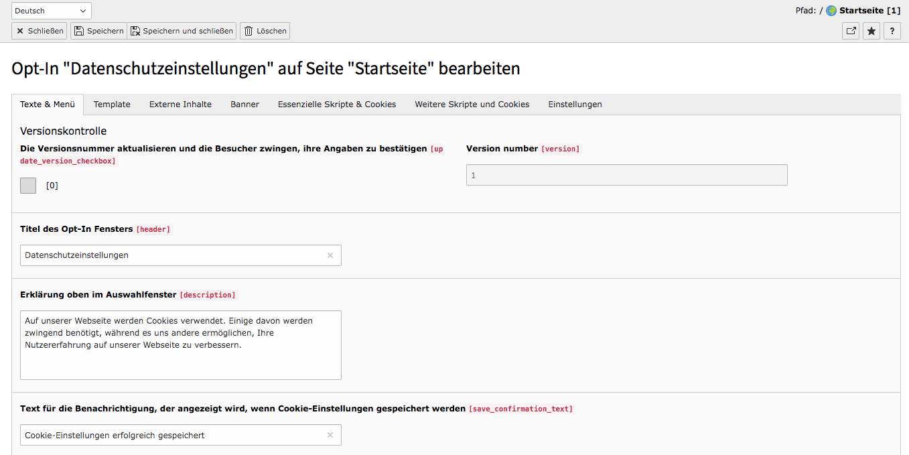Toggle the update version number checkbox
Screen dimensions: 909x455
pyautogui.click(x=28, y=186)
